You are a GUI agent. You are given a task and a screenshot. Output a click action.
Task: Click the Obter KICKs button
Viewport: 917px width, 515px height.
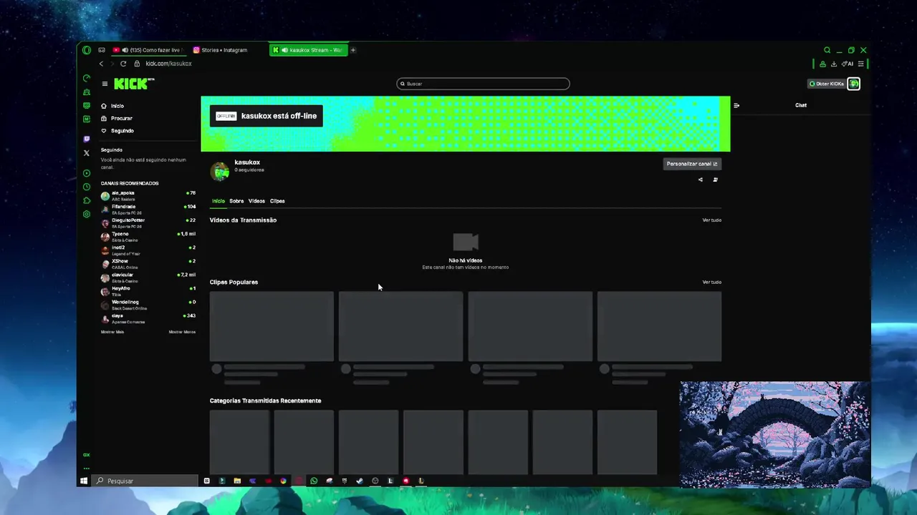[827, 84]
